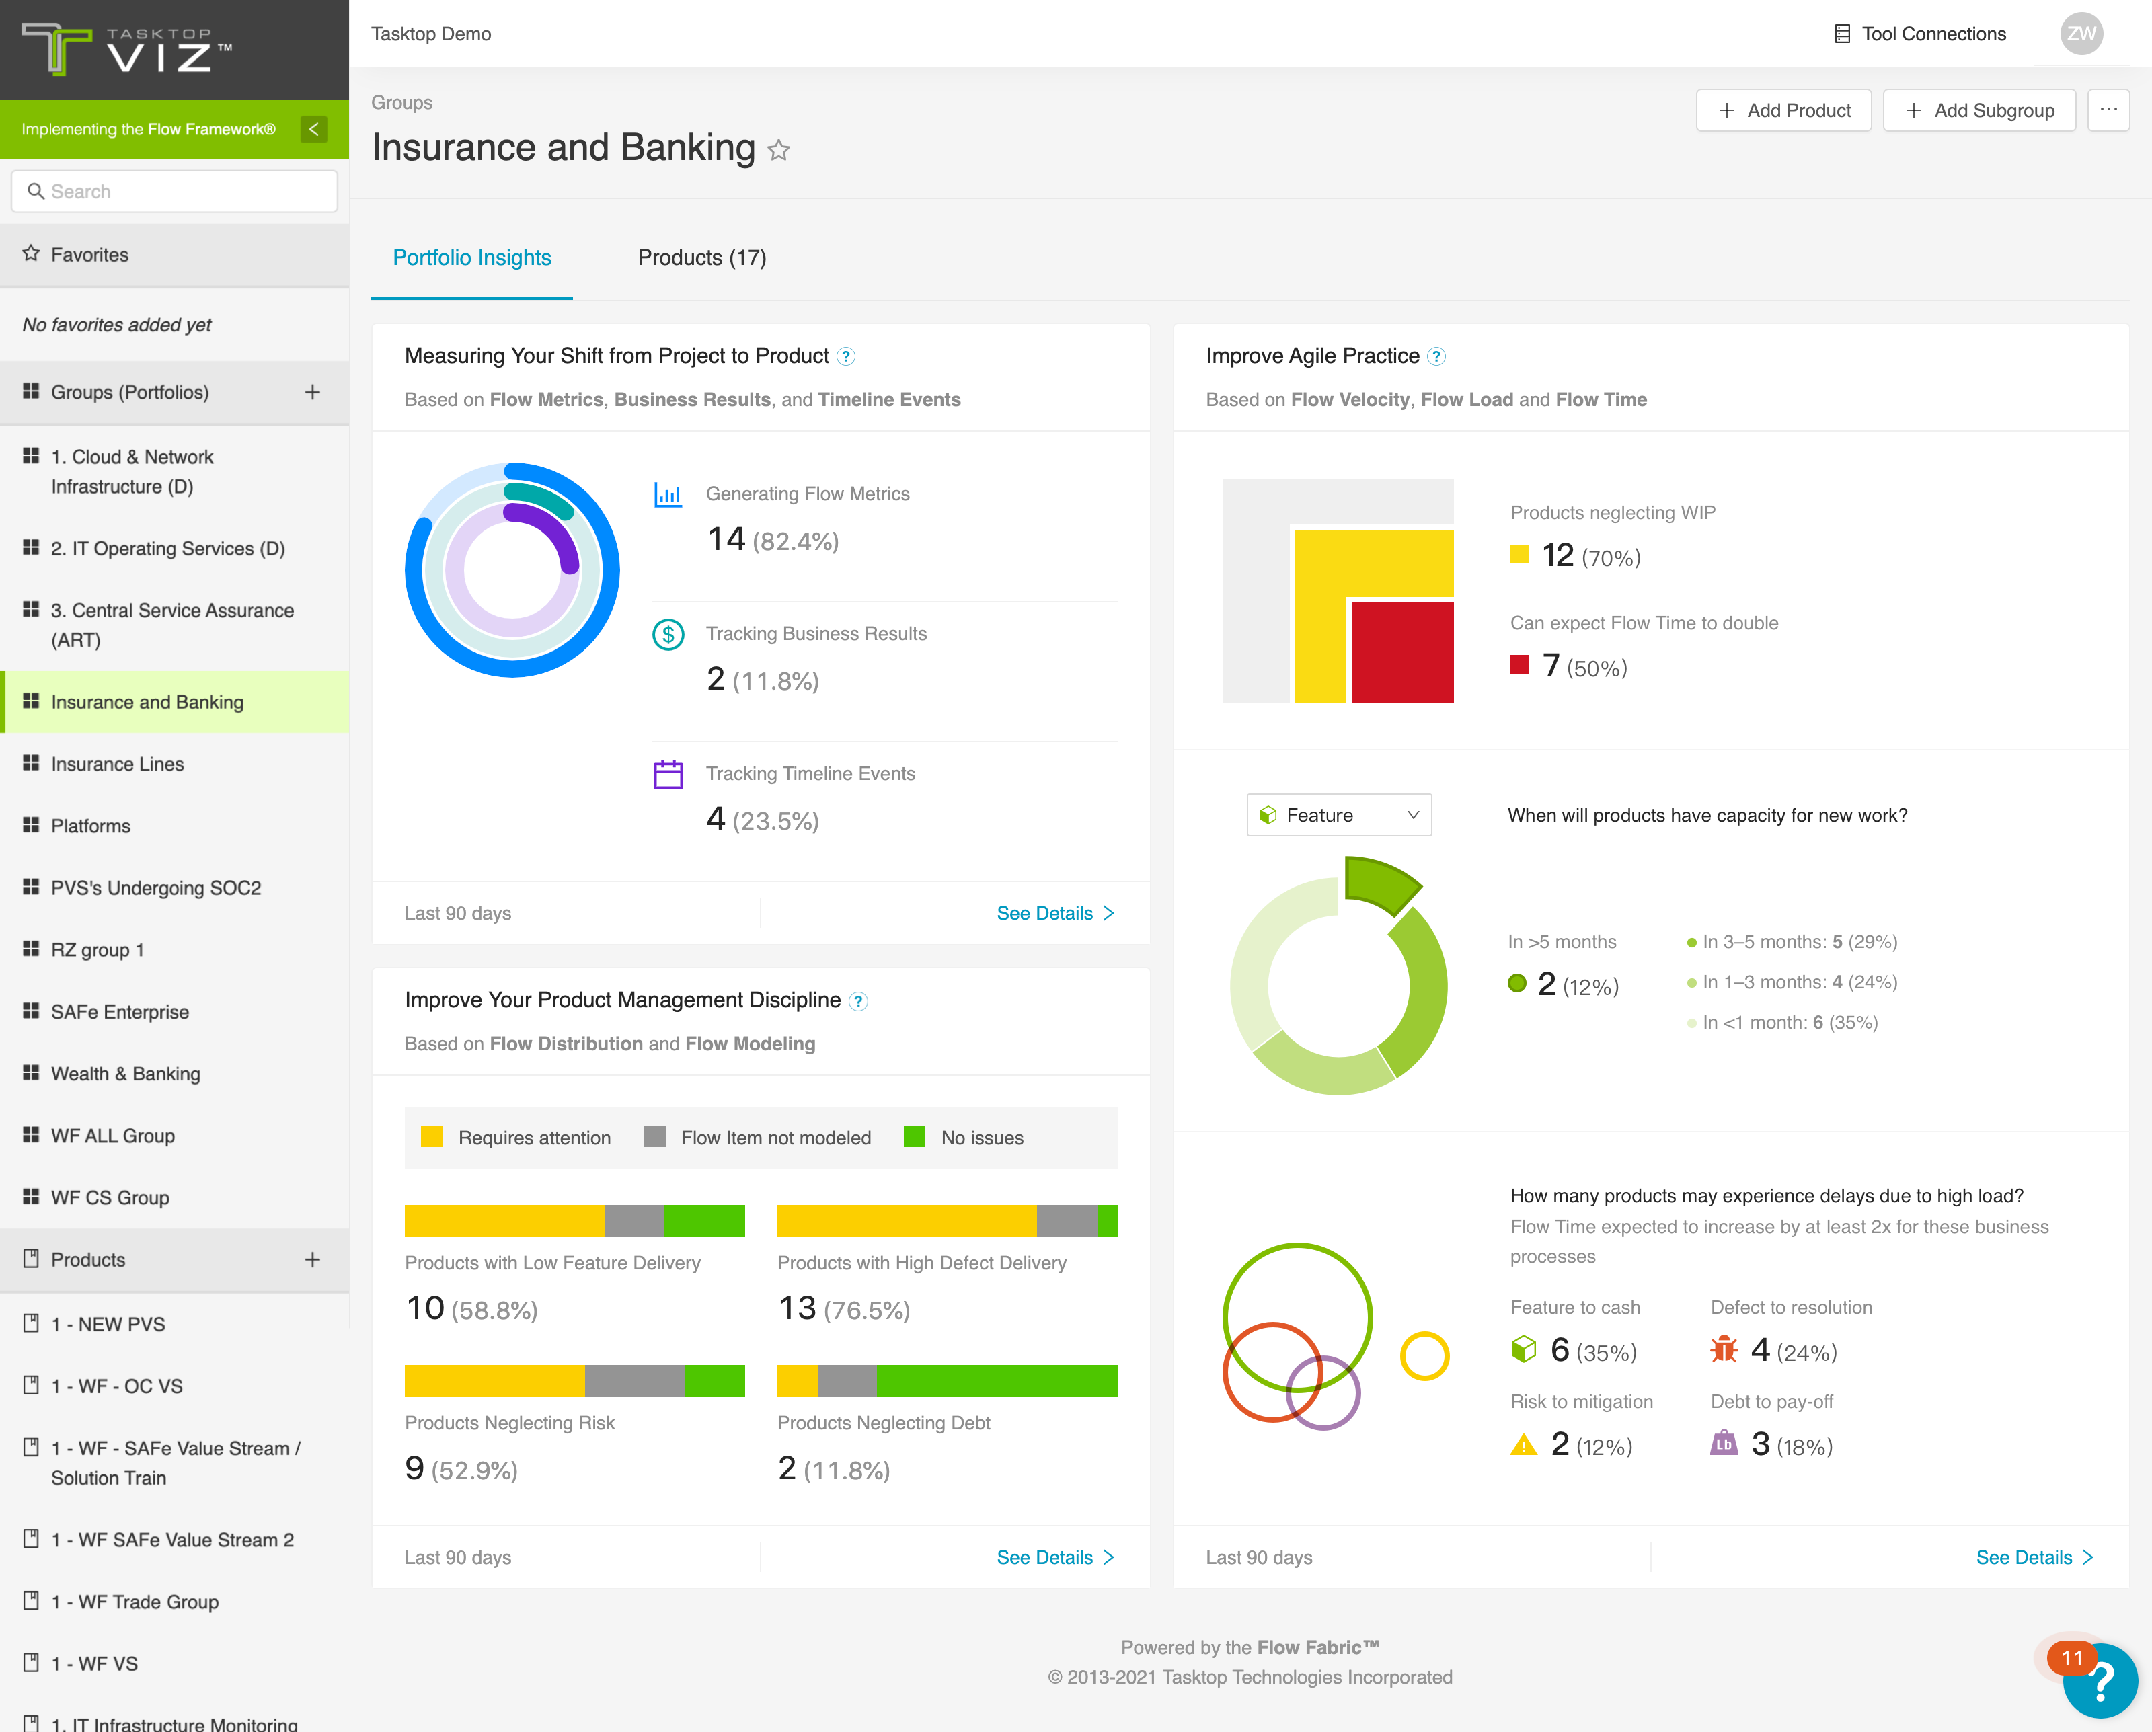Image resolution: width=2152 pixels, height=1732 pixels.
Task: Click the help icon beside Improve Agile Practice
Action: 1436,357
